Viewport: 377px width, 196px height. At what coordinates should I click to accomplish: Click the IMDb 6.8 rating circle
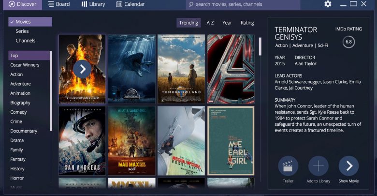348,42
